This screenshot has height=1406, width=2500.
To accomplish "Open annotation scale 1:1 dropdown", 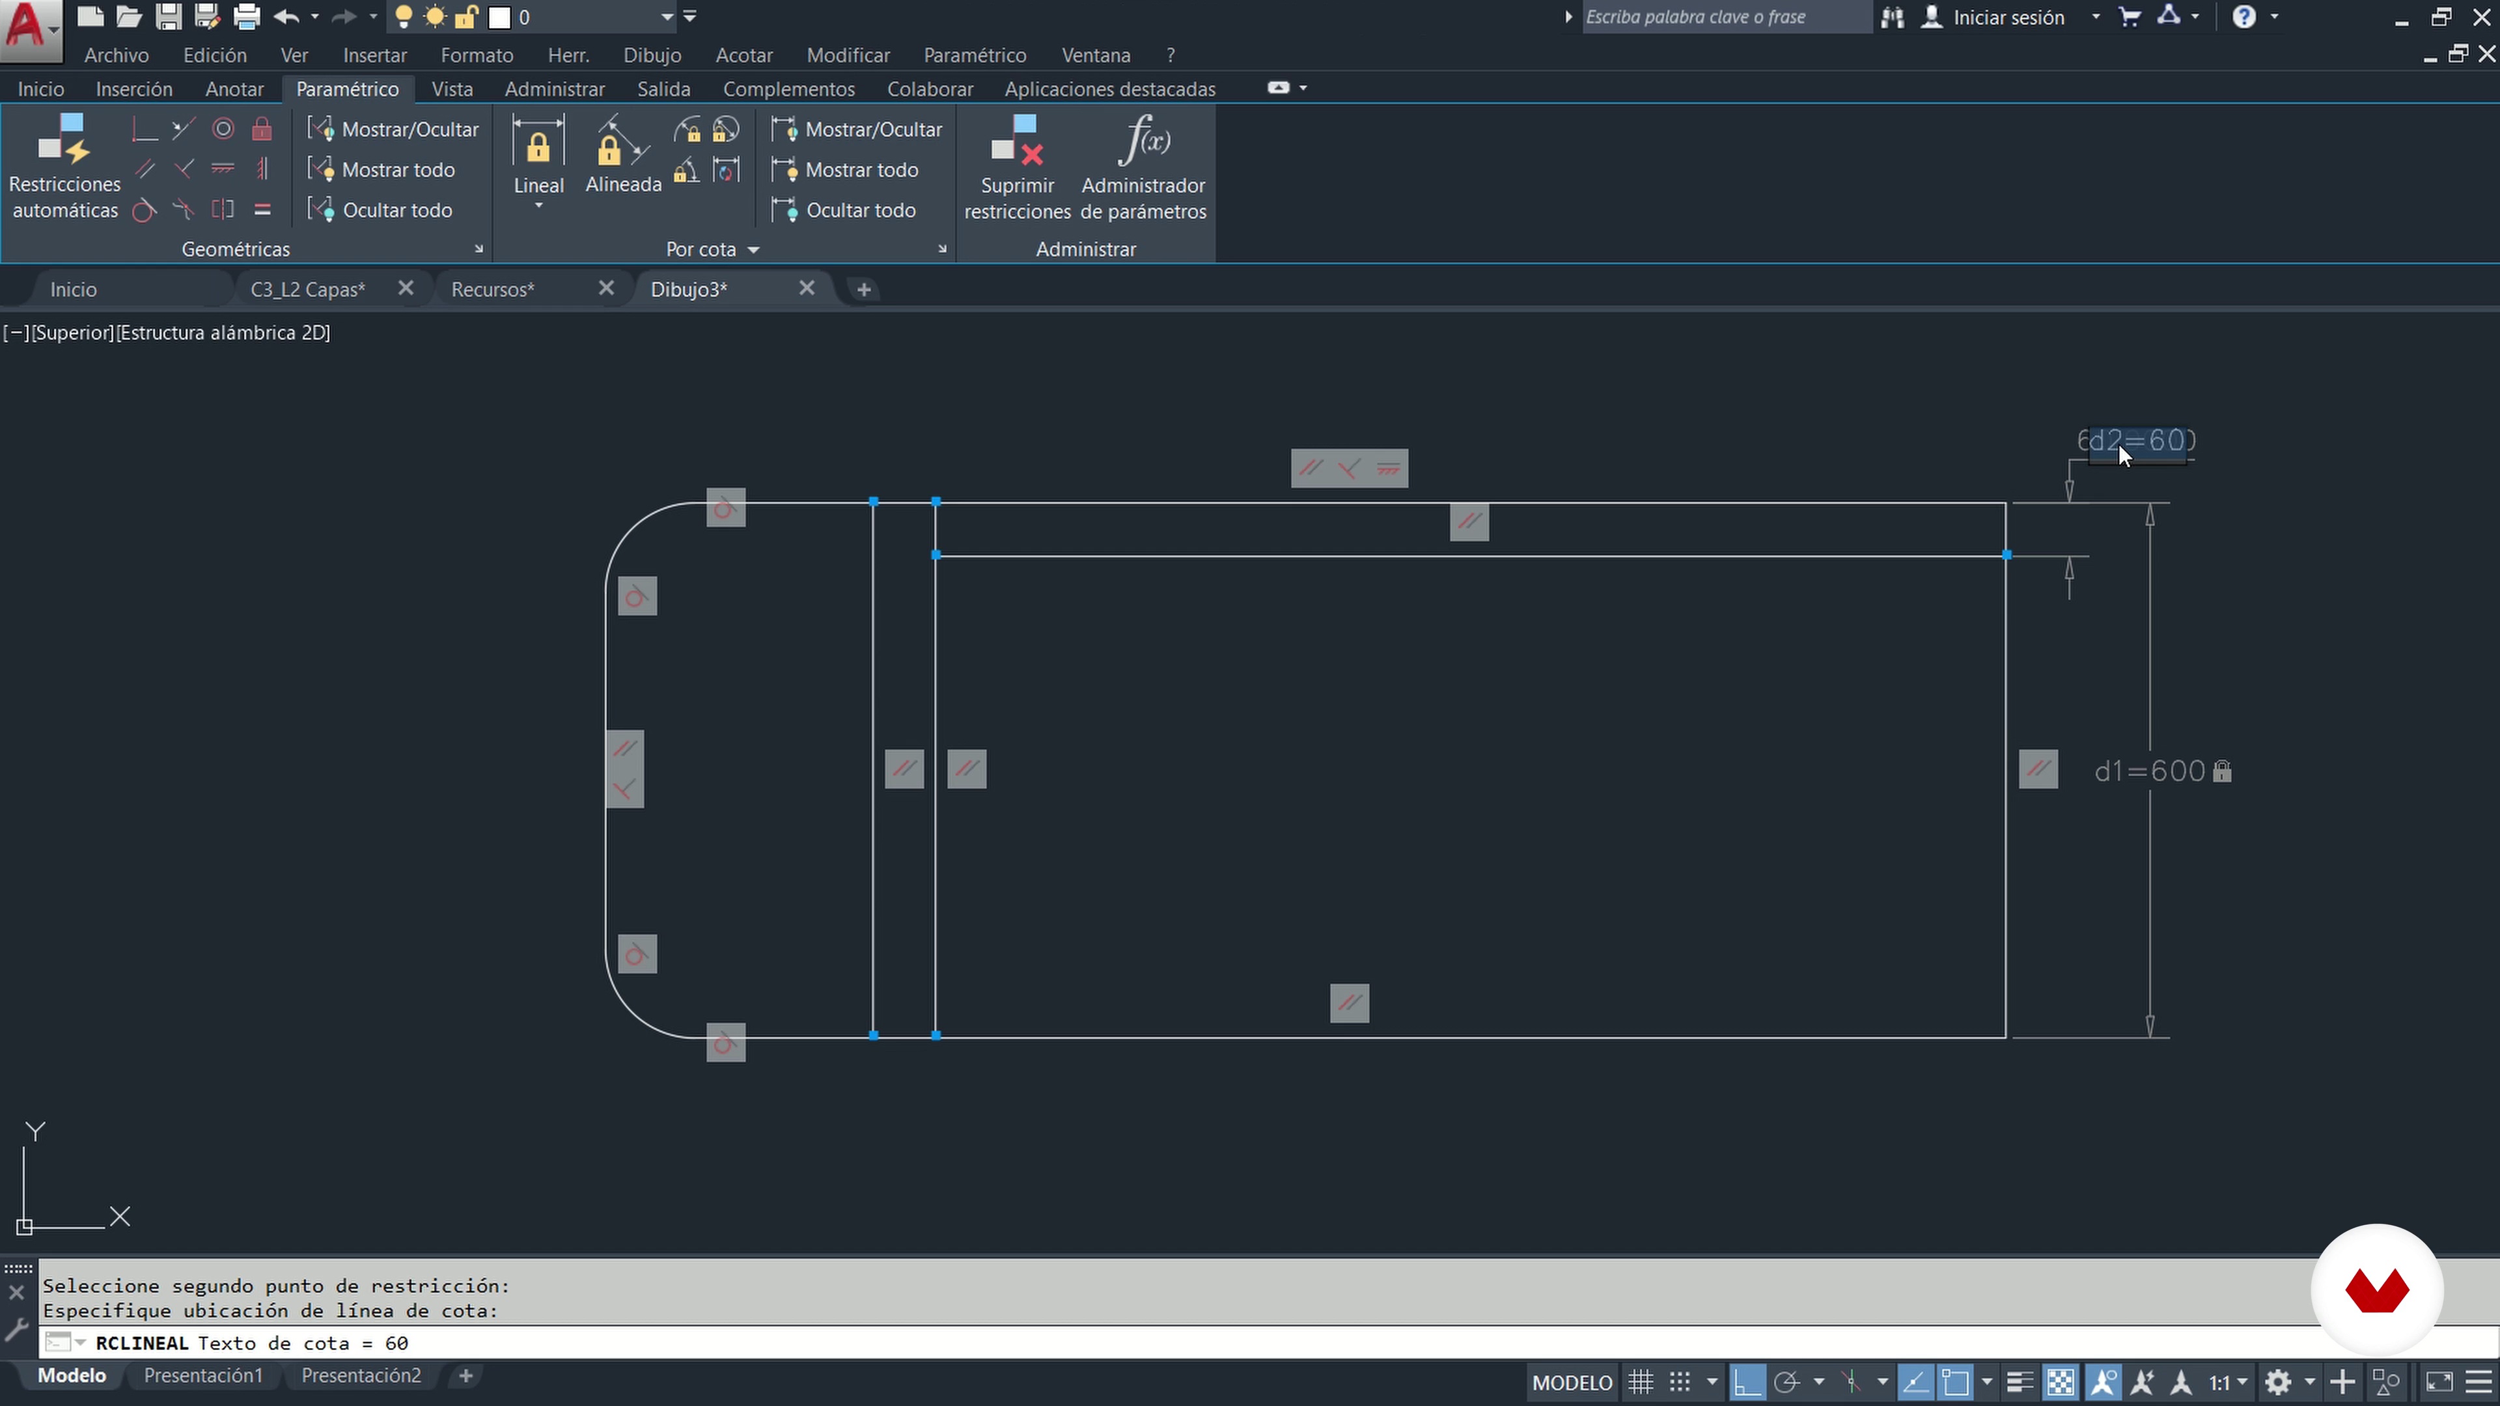I will (x=2229, y=1382).
